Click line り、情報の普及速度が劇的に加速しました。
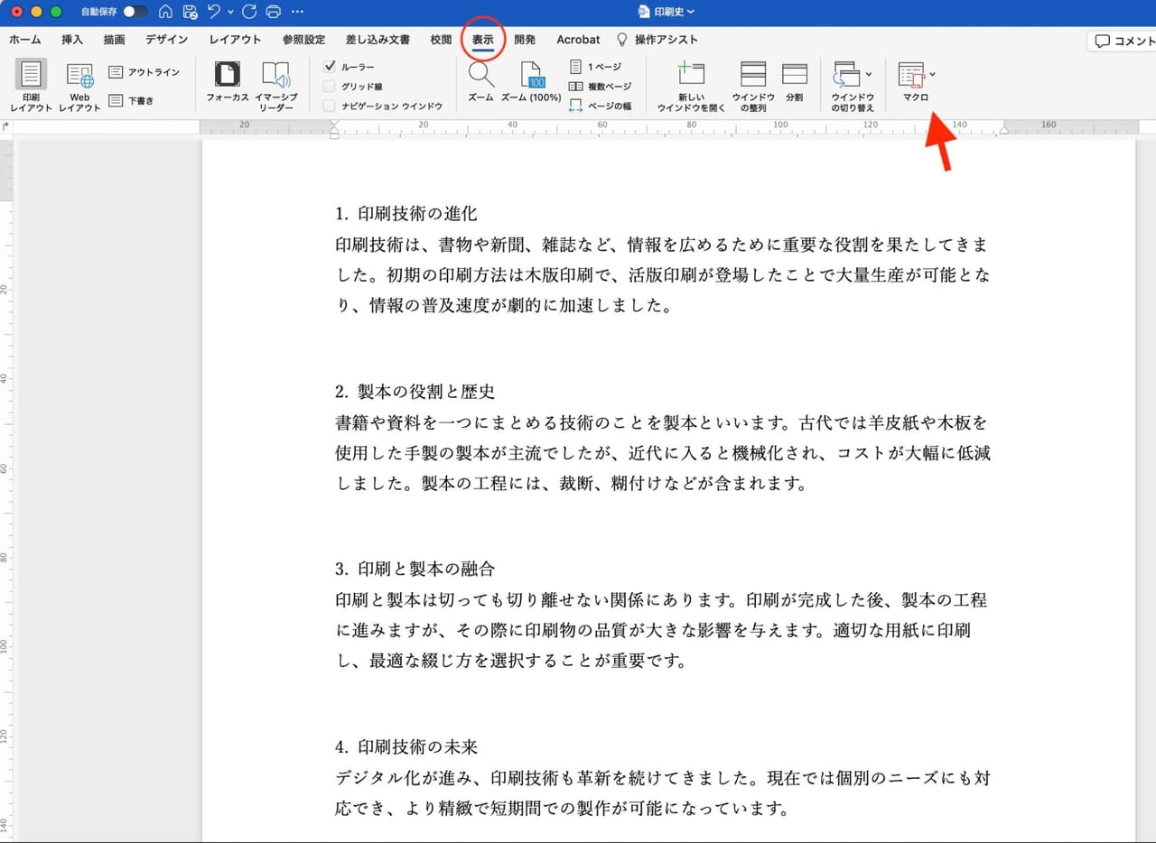This screenshot has width=1156, height=843. tap(505, 305)
